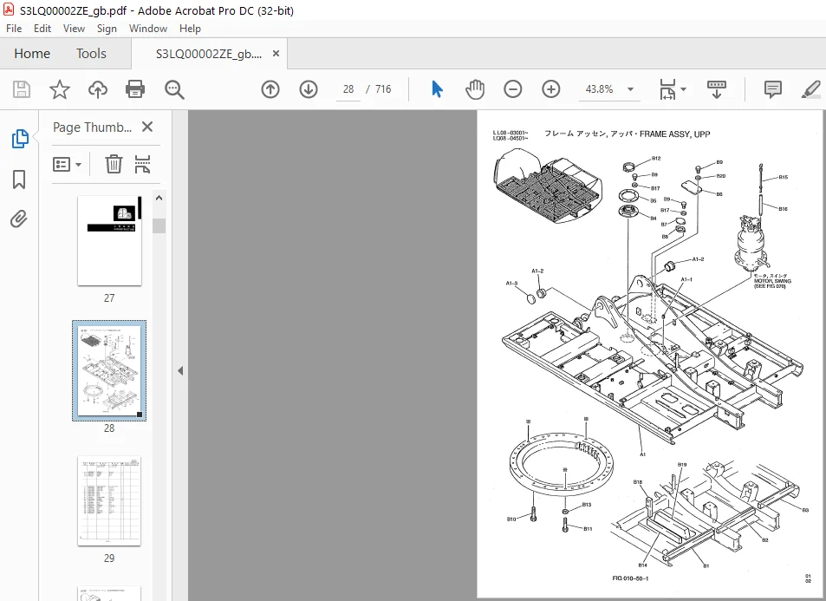This screenshot has width=826, height=601.
Task: Click the 'B19' part label in diagram
Action: click(681, 465)
